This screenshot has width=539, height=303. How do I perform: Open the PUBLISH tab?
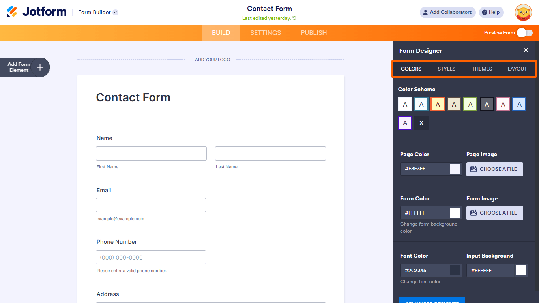click(314, 33)
